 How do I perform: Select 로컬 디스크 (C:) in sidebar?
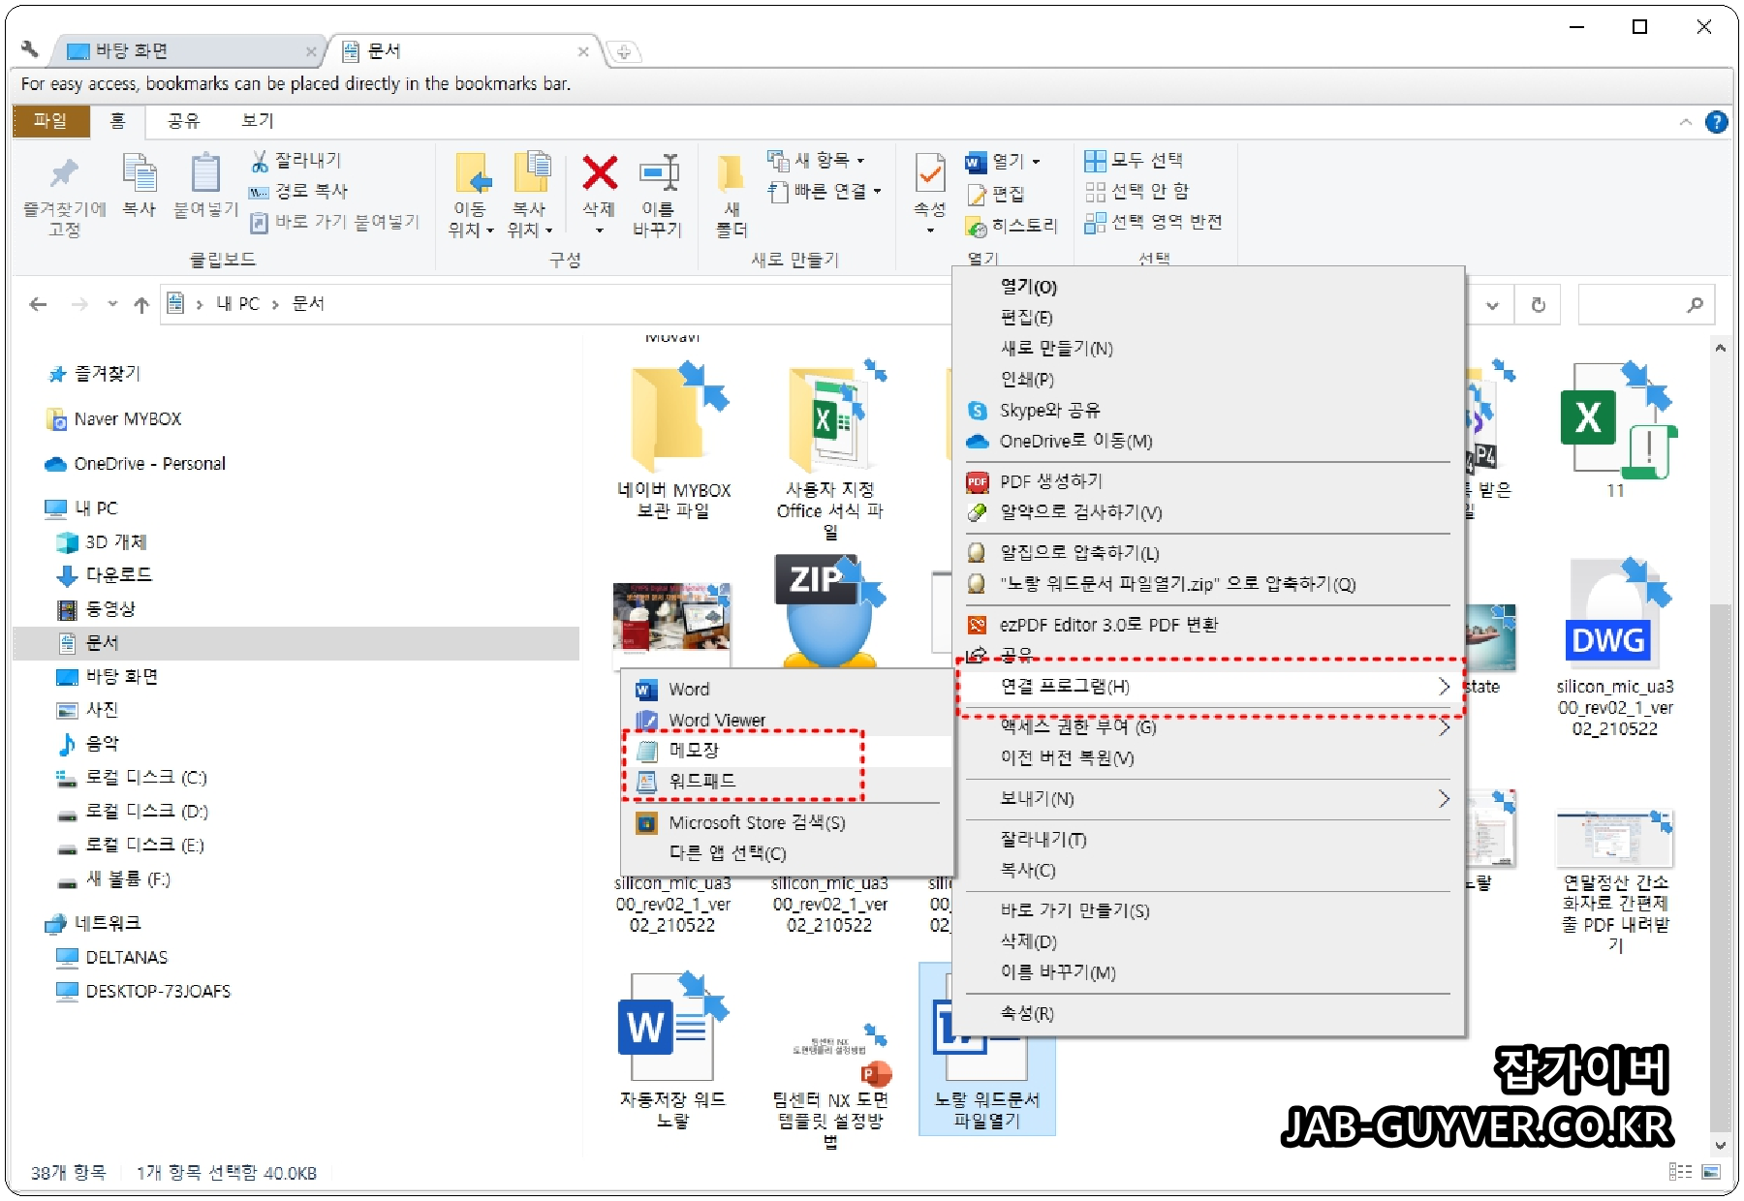(x=132, y=778)
